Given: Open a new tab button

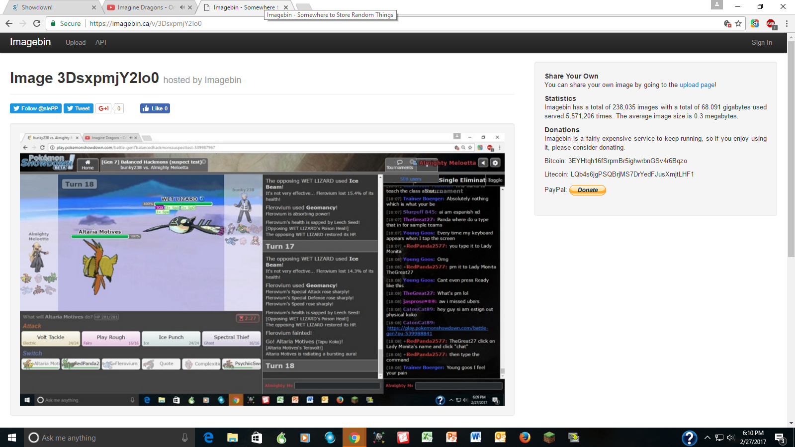Looking at the screenshot, I should 303,6.
